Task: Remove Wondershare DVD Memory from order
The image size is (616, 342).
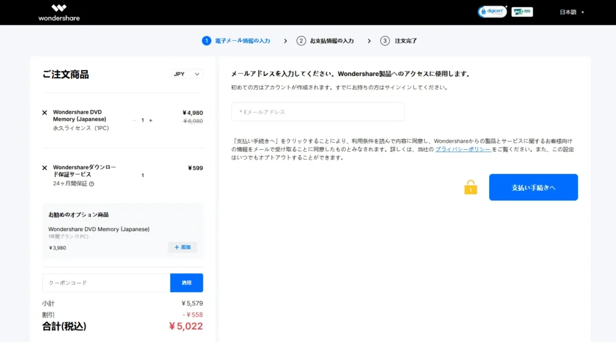Action: 45,113
